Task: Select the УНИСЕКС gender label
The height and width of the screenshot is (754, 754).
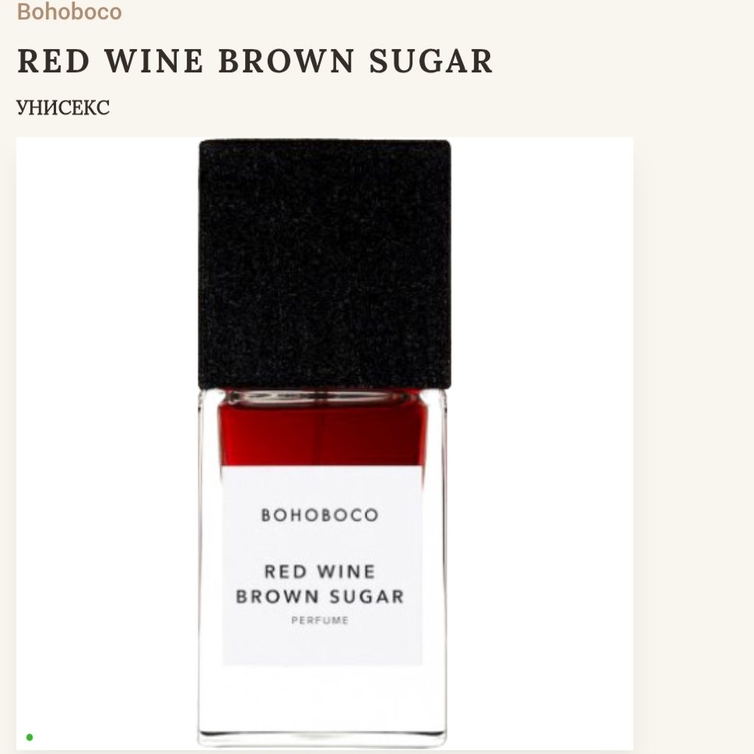Action: pyautogui.click(x=64, y=107)
